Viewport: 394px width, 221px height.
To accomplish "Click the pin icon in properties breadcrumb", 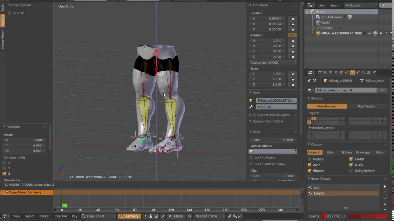I will (309, 81).
